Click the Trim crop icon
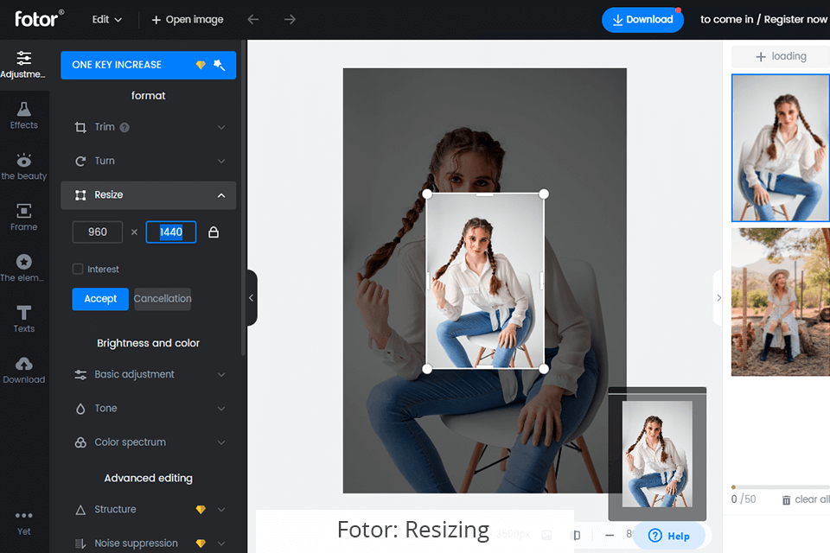Viewport: 830px width, 553px height. click(x=80, y=128)
